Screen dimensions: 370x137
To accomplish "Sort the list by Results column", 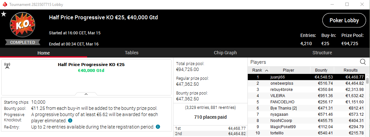I will click(350, 70).
